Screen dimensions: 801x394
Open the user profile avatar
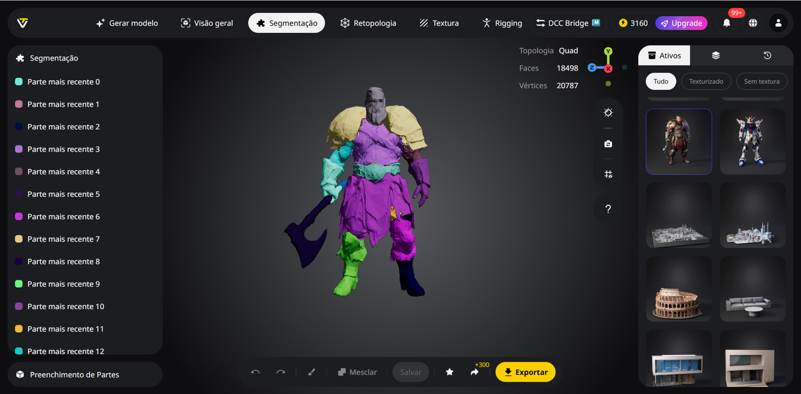point(778,23)
